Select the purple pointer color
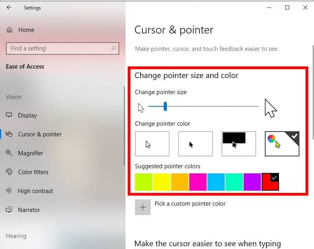The width and height of the screenshot is (314, 249). point(252,182)
